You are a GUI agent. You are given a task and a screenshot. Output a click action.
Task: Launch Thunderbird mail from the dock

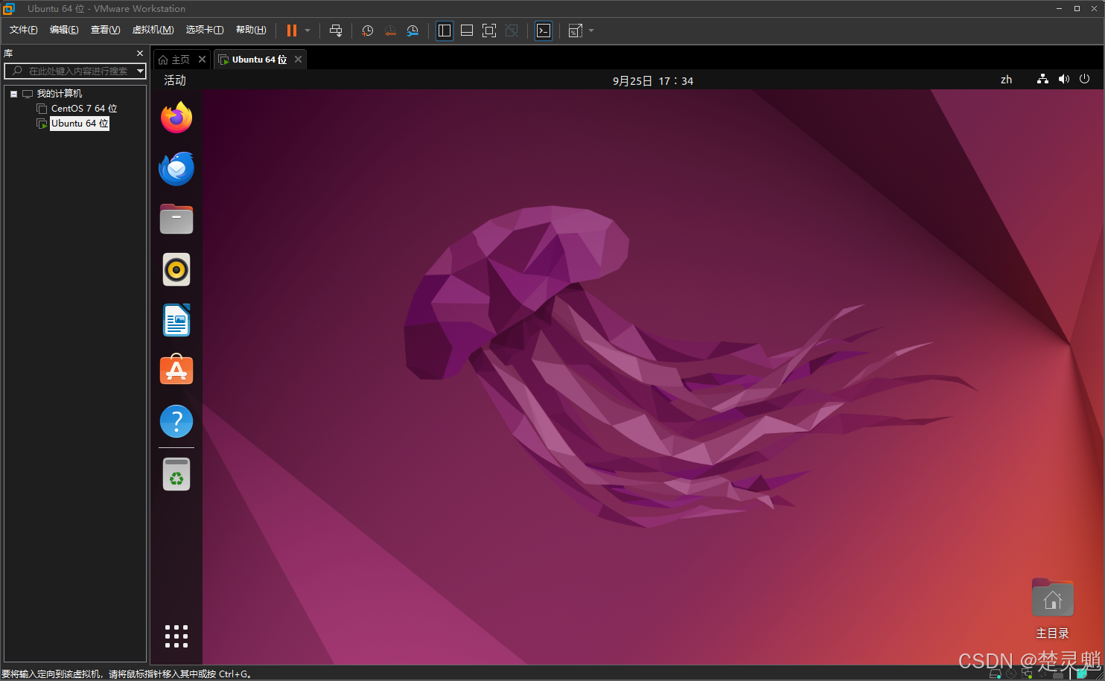pos(176,168)
